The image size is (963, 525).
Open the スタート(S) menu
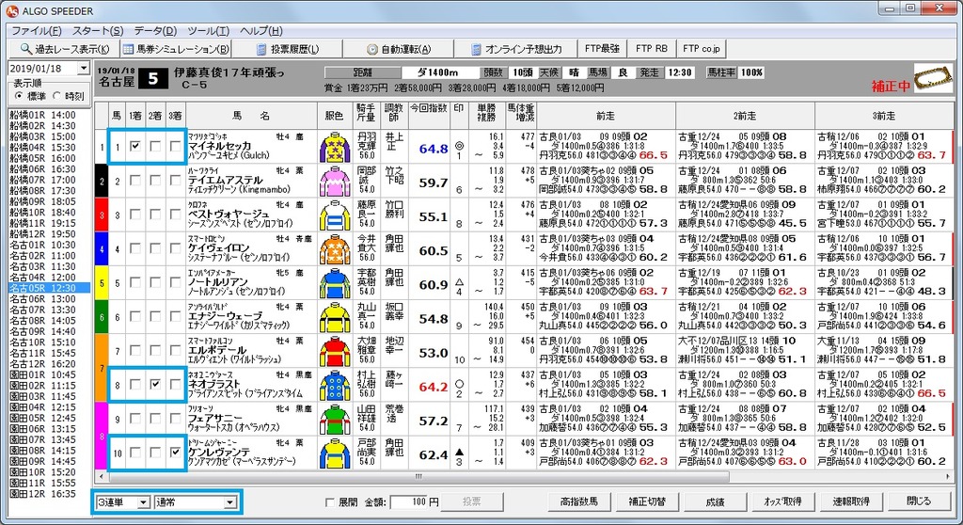pyautogui.click(x=98, y=31)
